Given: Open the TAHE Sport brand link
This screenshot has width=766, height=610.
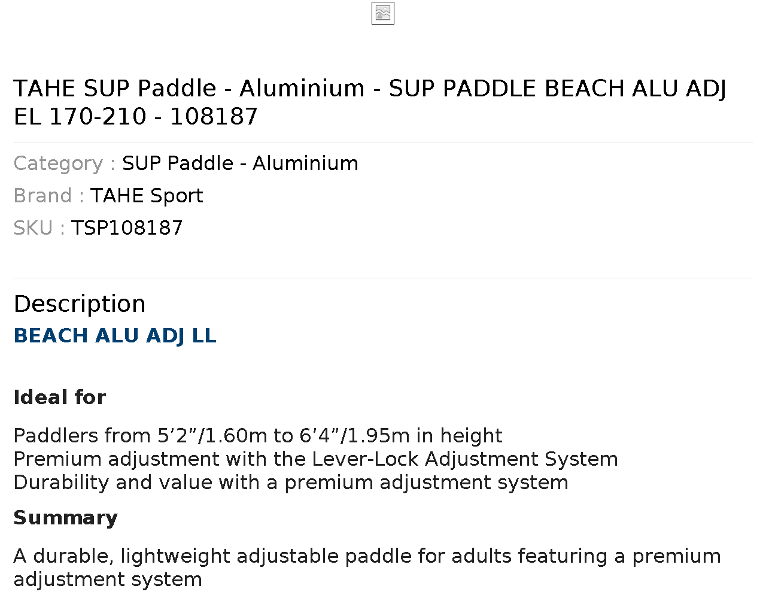Looking at the screenshot, I should (147, 196).
